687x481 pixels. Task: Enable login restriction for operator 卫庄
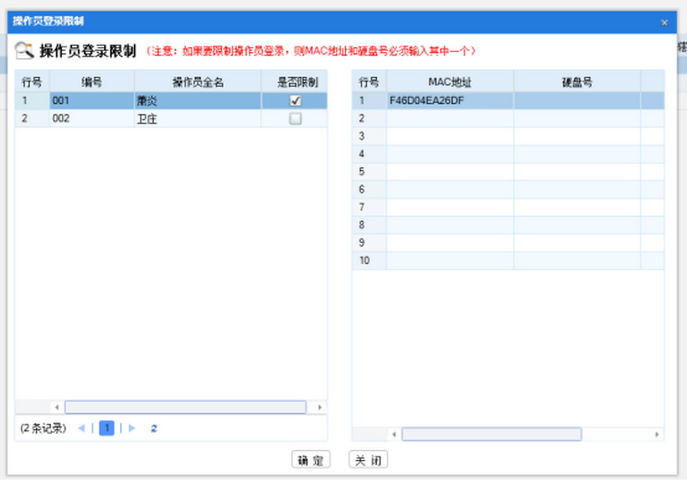(x=295, y=119)
